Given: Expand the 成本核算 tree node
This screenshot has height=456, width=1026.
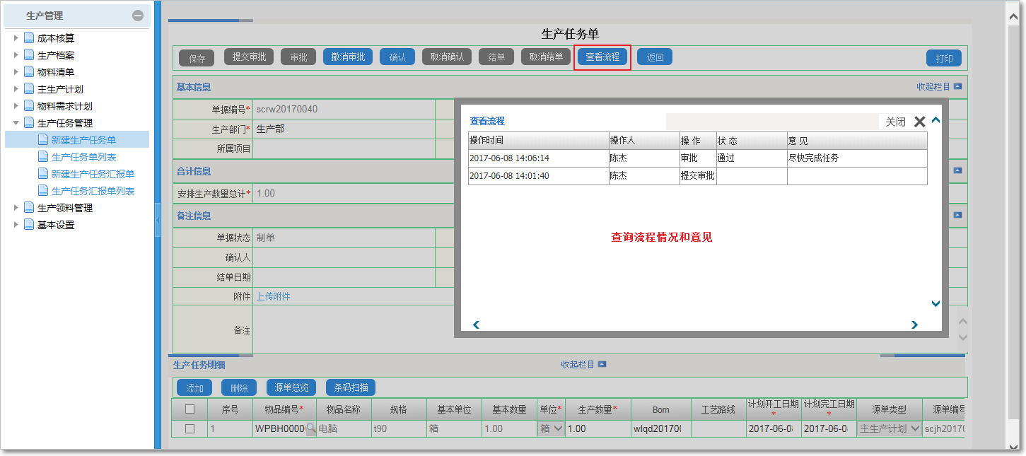Looking at the screenshot, I should pyautogui.click(x=15, y=37).
